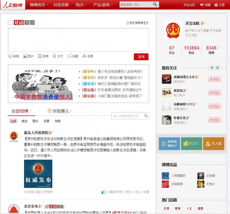Screen dimensions: 230x214
Task: Attach video using 视频 icon
Action: pos(40,56)
